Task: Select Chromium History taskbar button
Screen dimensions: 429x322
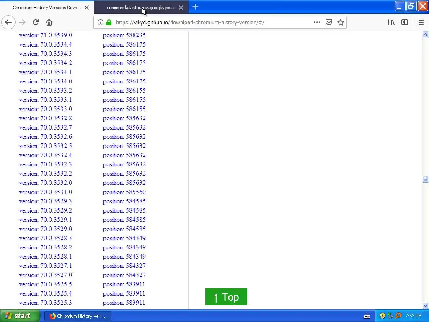Action: click(x=78, y=316)
